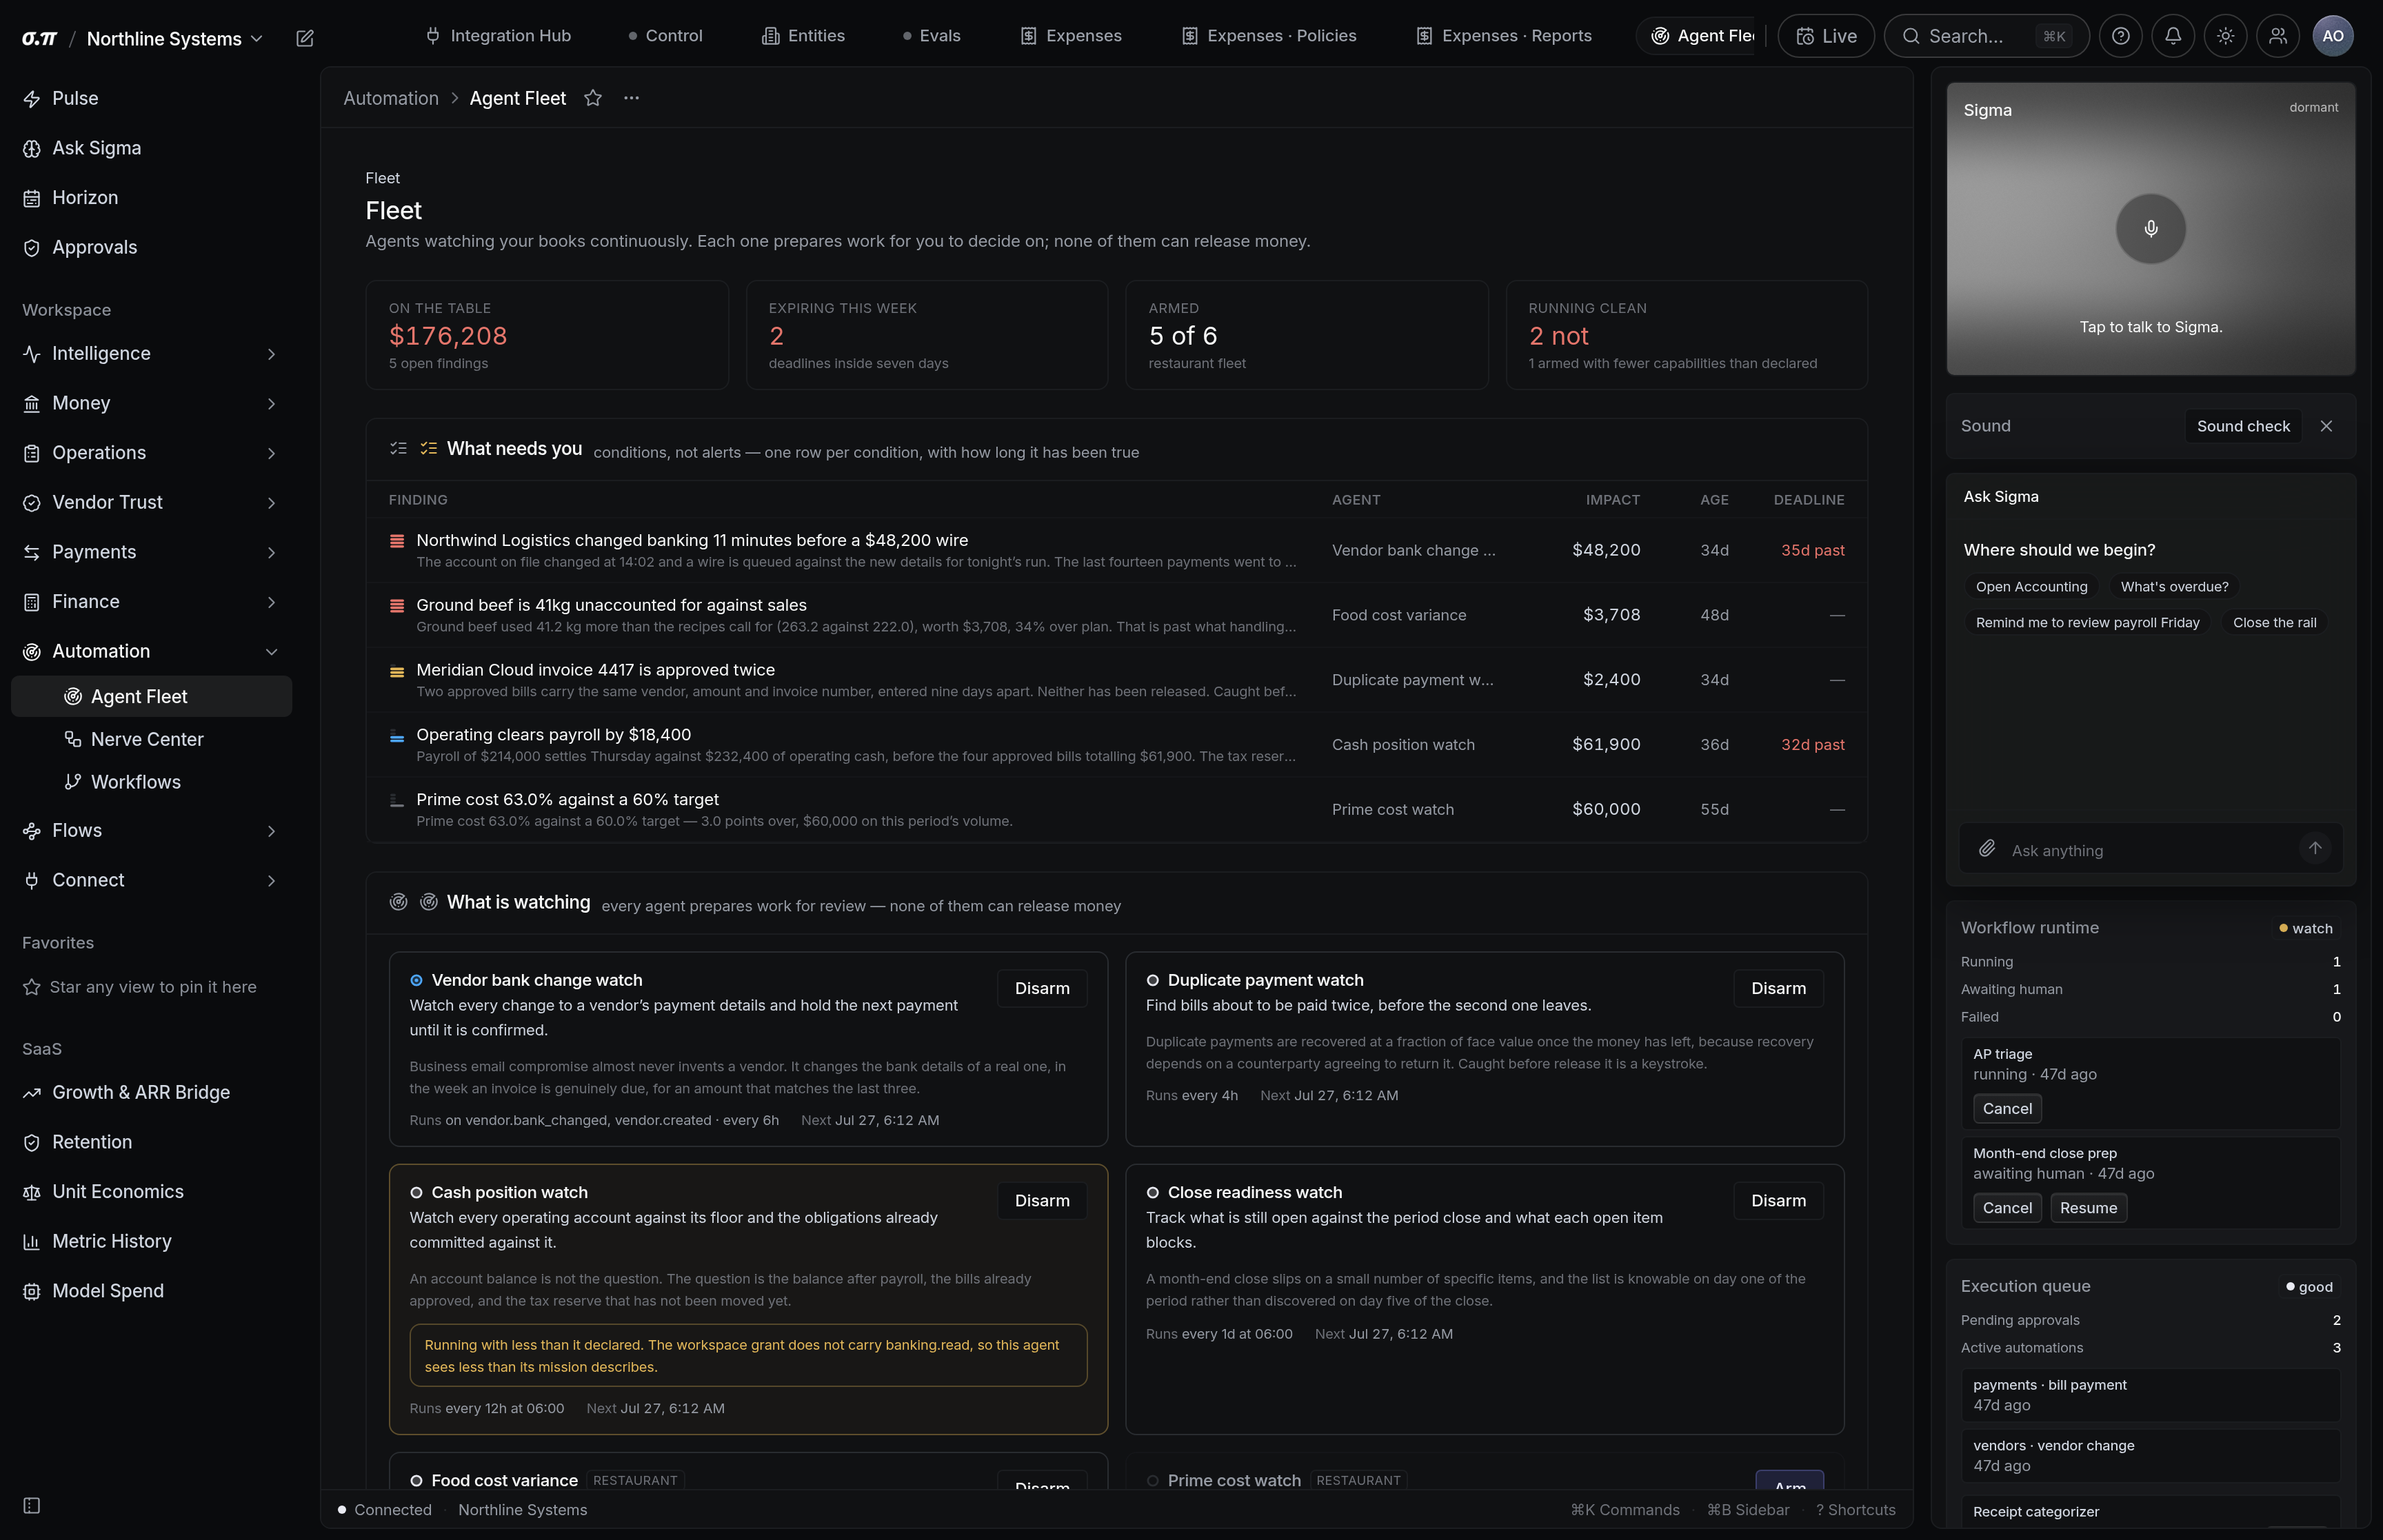Click the help question mark icon
Viewport: 2383px width, 1540px height.
pos(2120,36)
